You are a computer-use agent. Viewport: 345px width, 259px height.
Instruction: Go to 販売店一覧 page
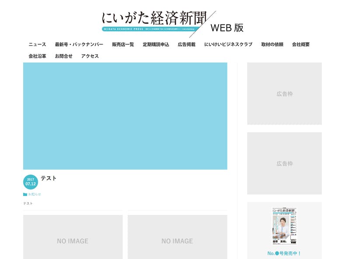123,45
